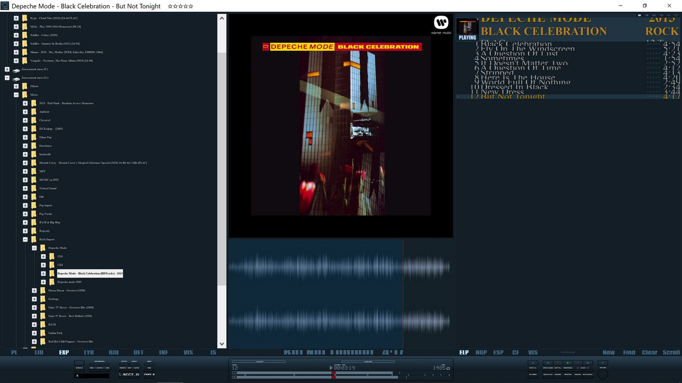Open the VIS tab in left panel

[188, 352]
